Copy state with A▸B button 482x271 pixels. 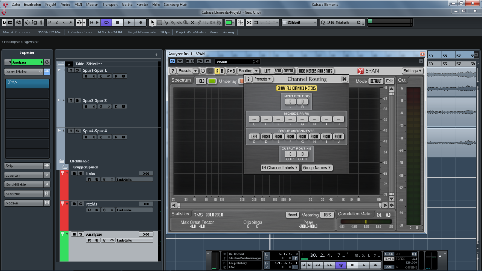[231, 71]
